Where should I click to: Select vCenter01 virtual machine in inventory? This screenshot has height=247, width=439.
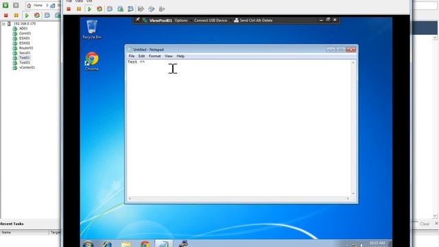(27, 67)
